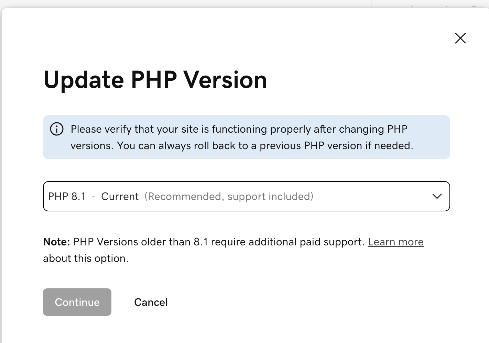The image size is (489, 343).
Task: Dismiss the Update PHP Version modal
Action: click(x=460, y=38)
